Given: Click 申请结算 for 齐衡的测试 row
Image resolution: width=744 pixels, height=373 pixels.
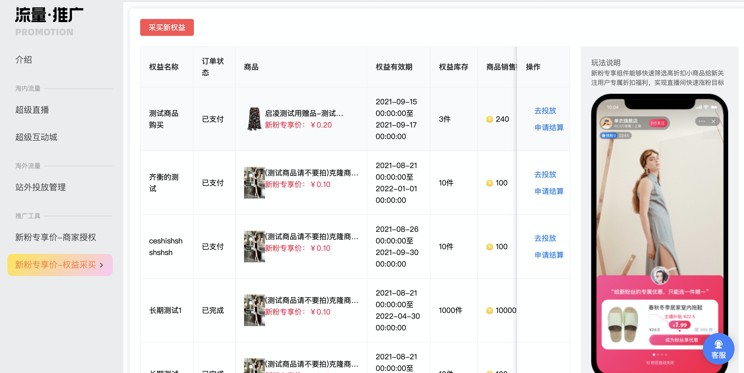Looking at the screenshot, I should point(549,191).
